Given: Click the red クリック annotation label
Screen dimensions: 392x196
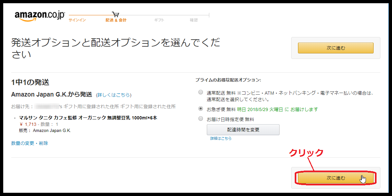Looking at the screenshot, I should (x=306, y=153).
